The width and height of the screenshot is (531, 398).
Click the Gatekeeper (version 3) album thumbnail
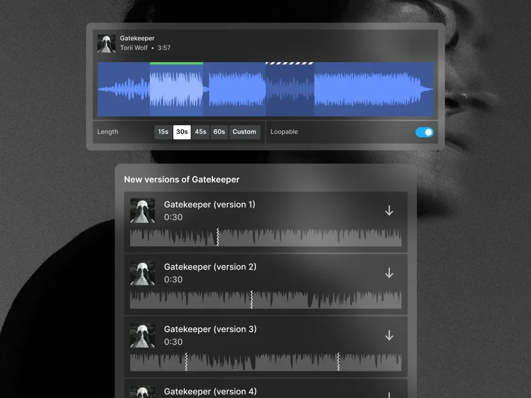pyautogui.click(x=142, y=335)
